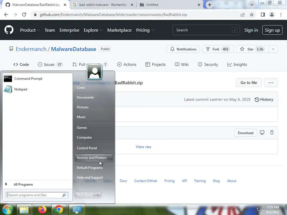
Task: Open the commit History link
Action: [x=264, y=99]
